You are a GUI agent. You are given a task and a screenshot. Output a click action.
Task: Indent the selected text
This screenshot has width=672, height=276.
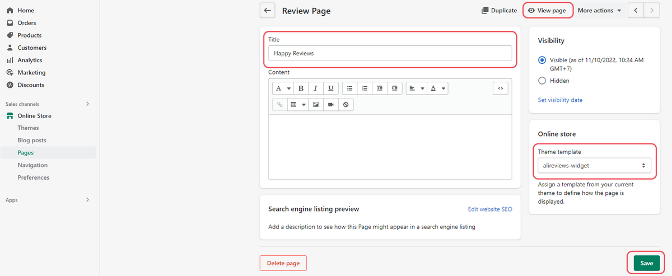(x=395, y=88)
